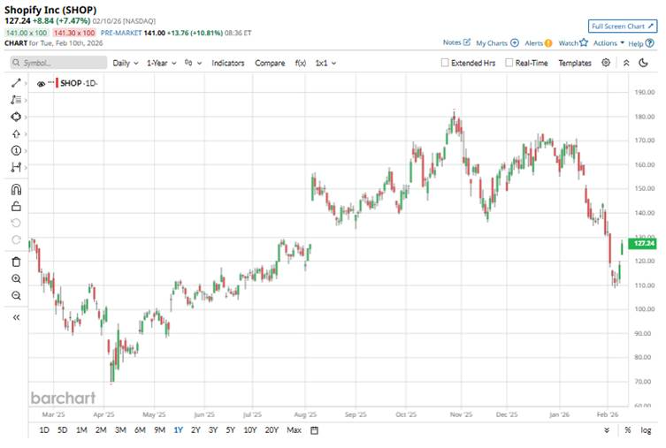Open the My Charts link
Screen dimensions: 666x448
(x=496, y=42)
